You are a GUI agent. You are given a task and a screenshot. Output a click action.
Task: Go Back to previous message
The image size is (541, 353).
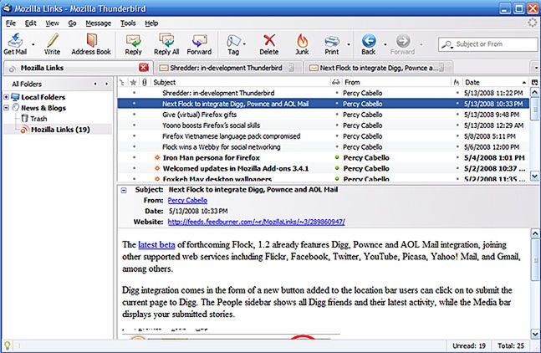coord(369,44)
